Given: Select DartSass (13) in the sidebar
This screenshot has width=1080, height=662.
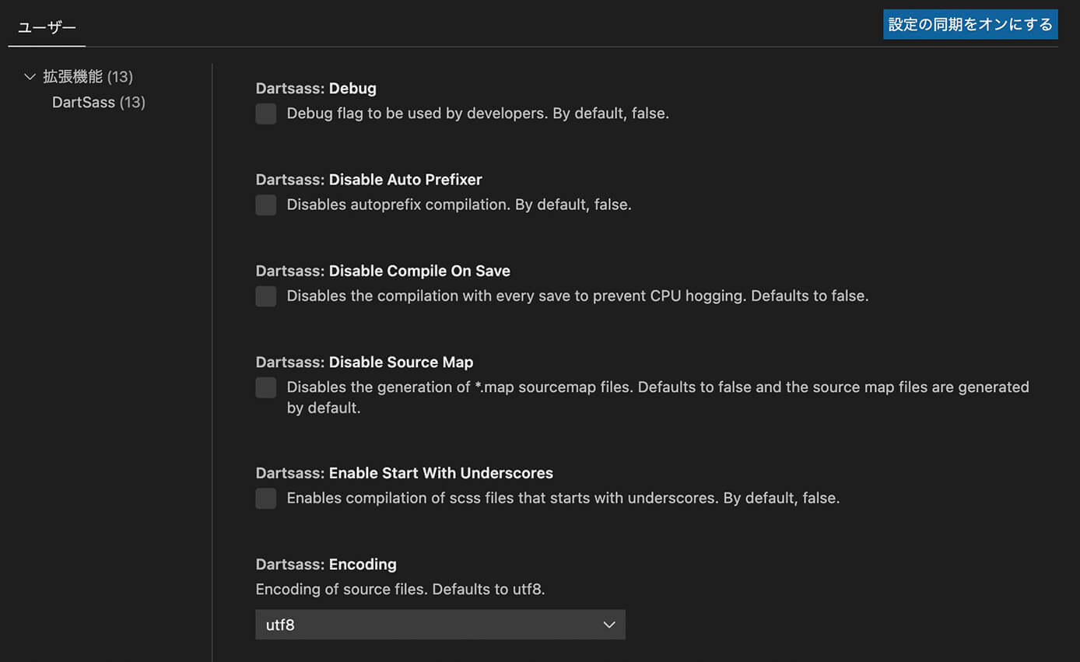Looking at the screenshot, I should 99,102.
